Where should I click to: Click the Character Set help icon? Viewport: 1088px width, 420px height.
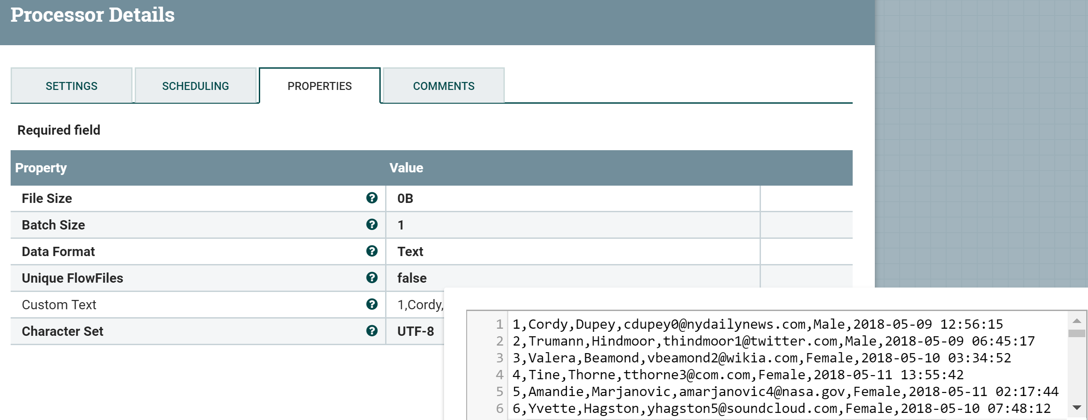click(x=371, y=331)
